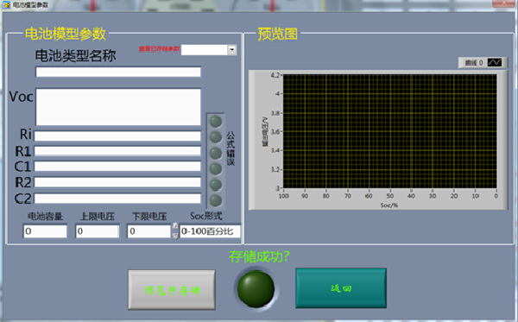Click the formula error LED beside C1
518x322 pixels.
pyautogui.click(x=216, y=168)
